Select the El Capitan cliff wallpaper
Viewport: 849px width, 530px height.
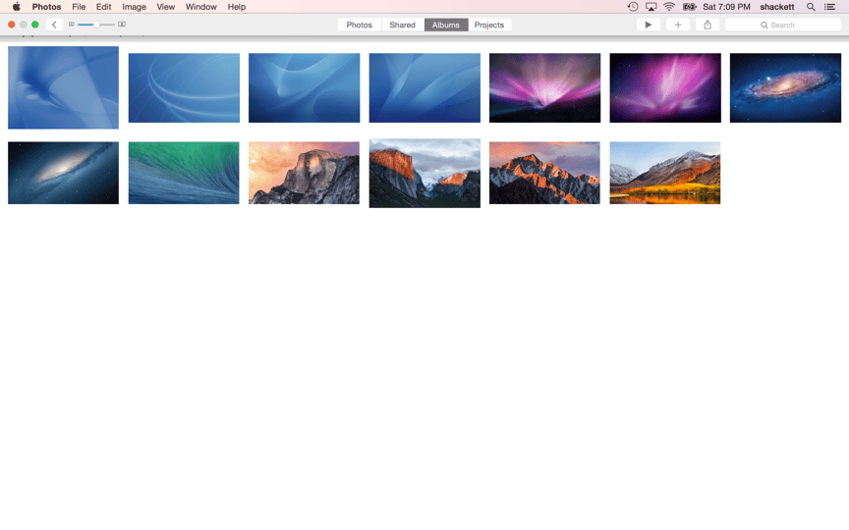pyautogui.click(x=424, y=173)
